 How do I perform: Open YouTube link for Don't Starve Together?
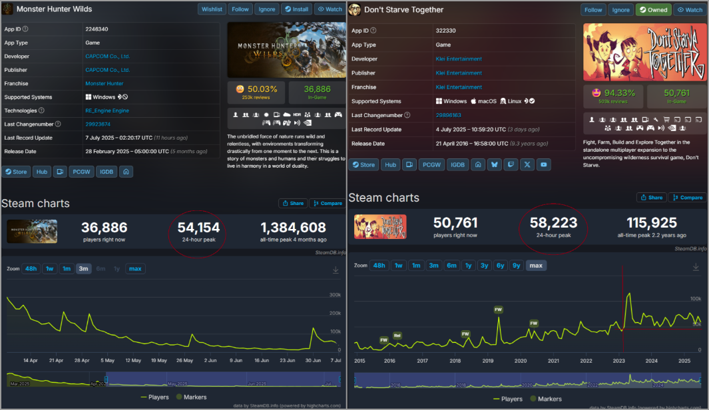pos(545,164)
